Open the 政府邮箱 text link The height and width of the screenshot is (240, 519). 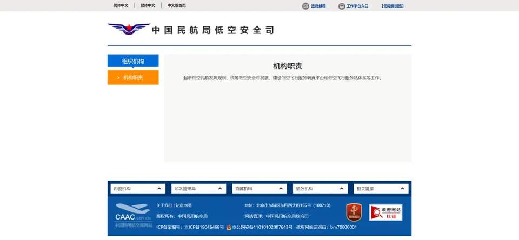point(318,6)
